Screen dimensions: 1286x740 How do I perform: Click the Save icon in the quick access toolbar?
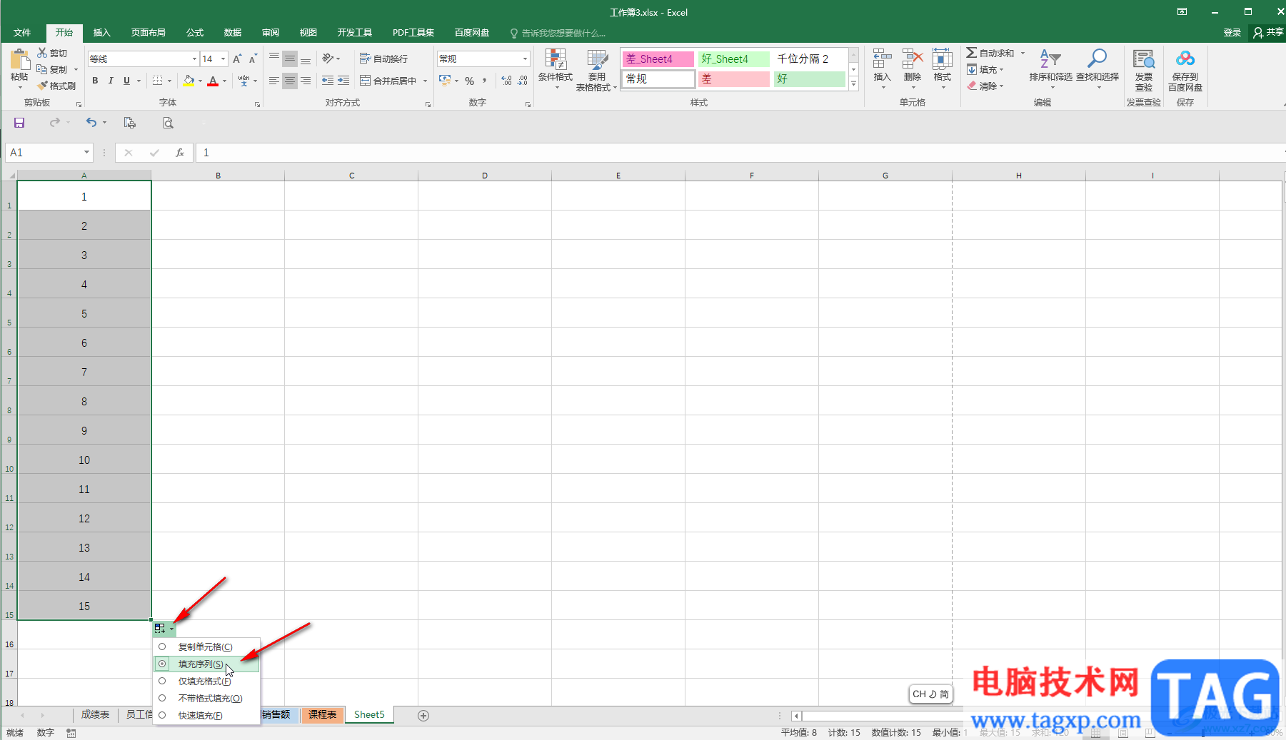click(19, 123)
